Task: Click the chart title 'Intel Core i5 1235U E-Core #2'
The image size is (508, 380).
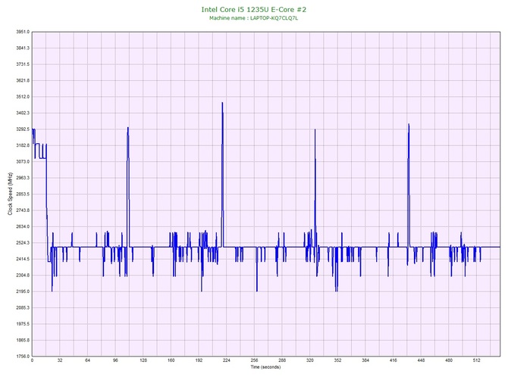Action: click(254, 9)
